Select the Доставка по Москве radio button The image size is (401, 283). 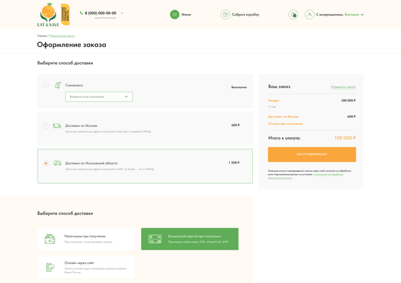(46, 125)
